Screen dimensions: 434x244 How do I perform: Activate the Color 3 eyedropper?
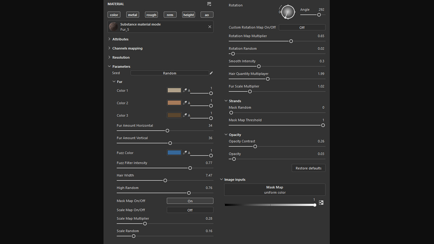click(x=185, y=115)
